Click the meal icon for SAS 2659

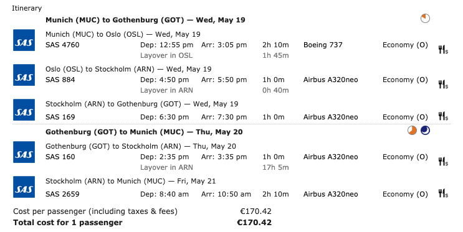coord(443,193)
